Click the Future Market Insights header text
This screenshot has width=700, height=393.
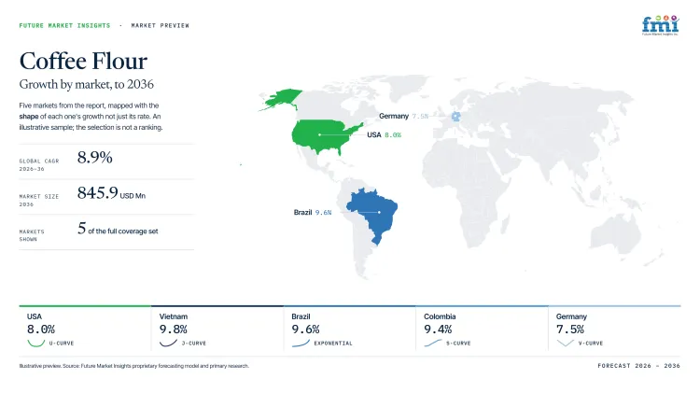(x=64, y=25)
